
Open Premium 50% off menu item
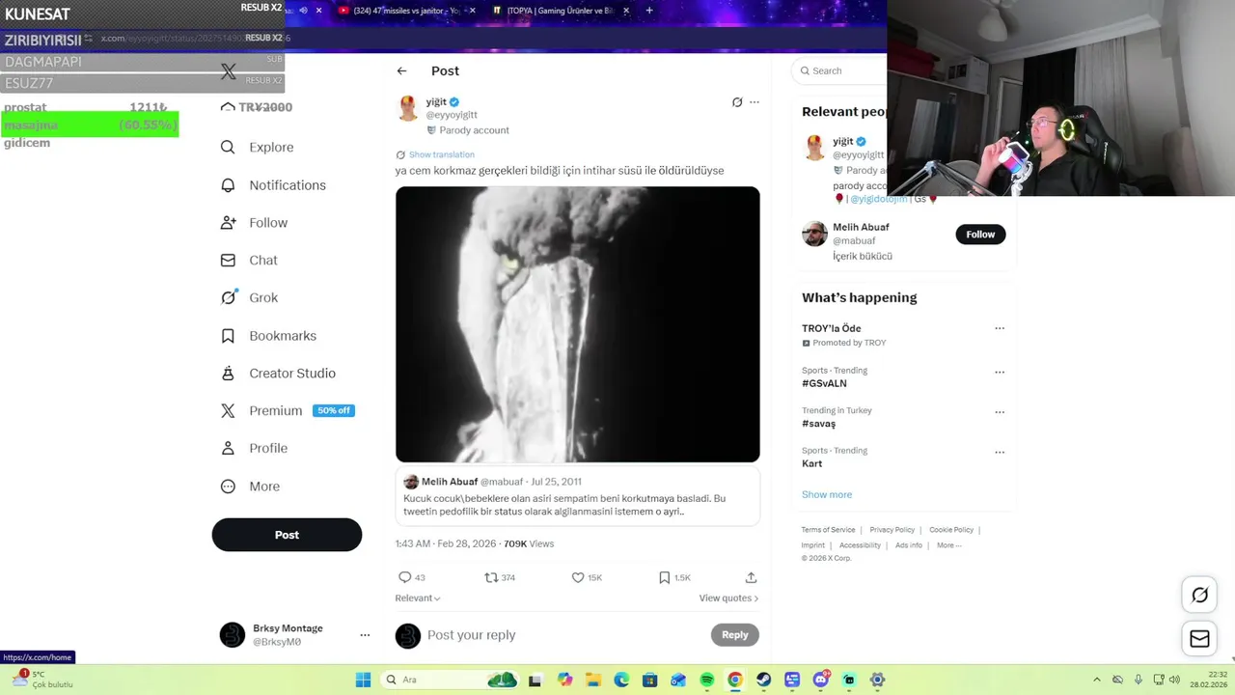tap(288, 410)
